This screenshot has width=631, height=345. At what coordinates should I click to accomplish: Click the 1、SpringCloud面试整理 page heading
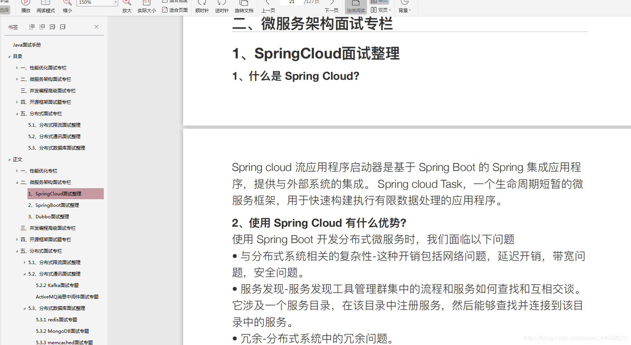[x=316, y=53]
